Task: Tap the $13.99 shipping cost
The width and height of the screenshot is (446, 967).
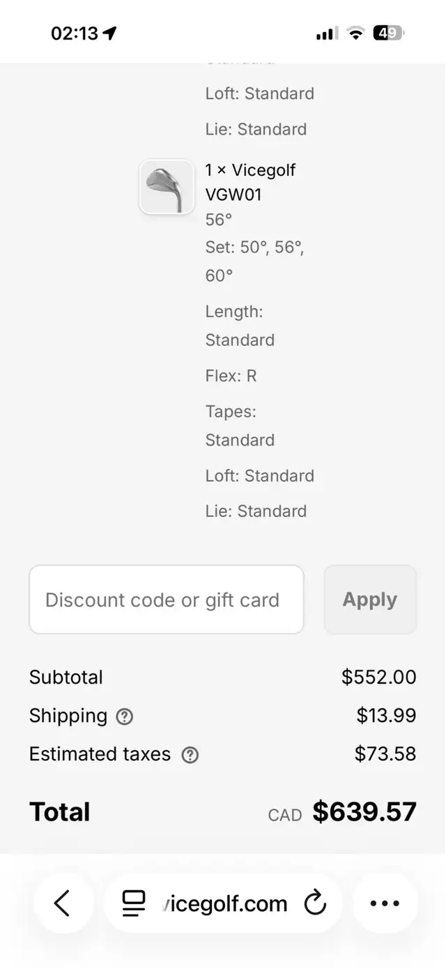Action: [x=387, y=715]
